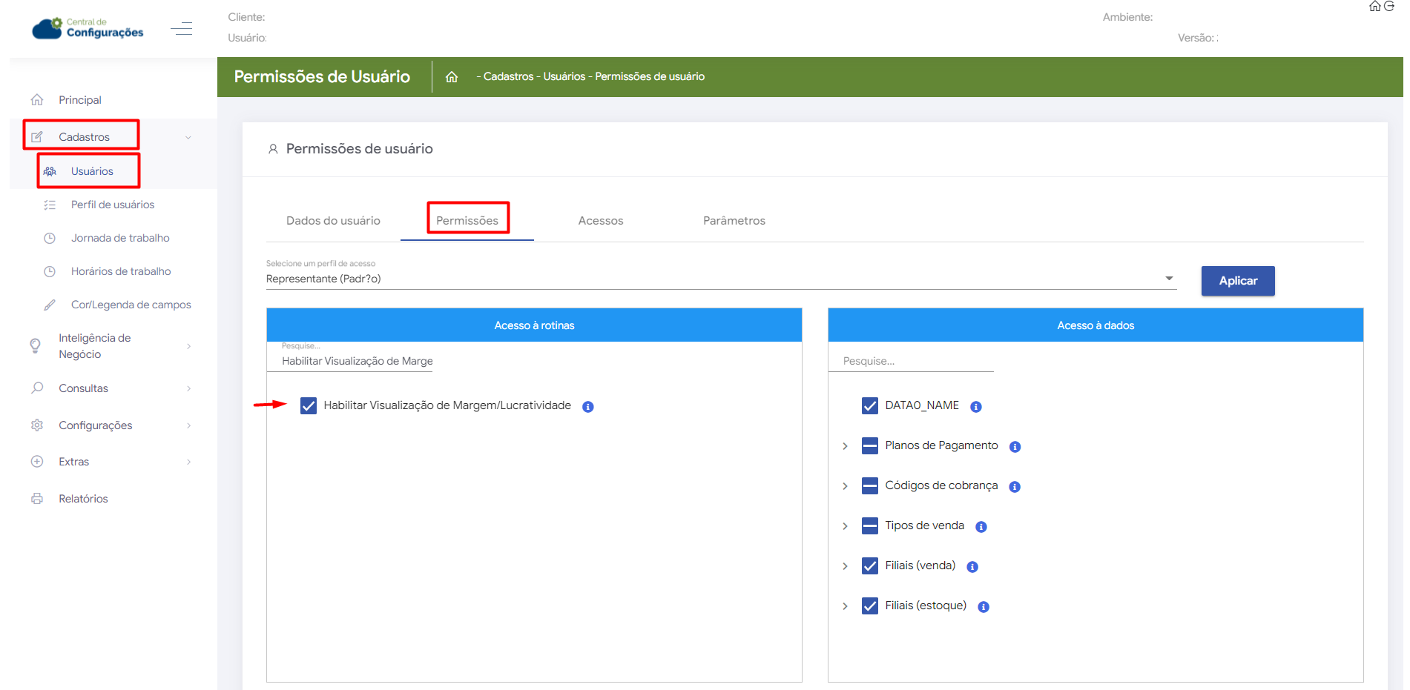1410x690 pixels.
Task: Open info icon beside Habilitar Visualização de Margem/Lucratividade
Action: 587,407
